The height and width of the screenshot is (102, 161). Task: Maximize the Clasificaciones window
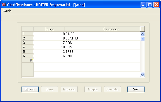(x=150, y=5)
